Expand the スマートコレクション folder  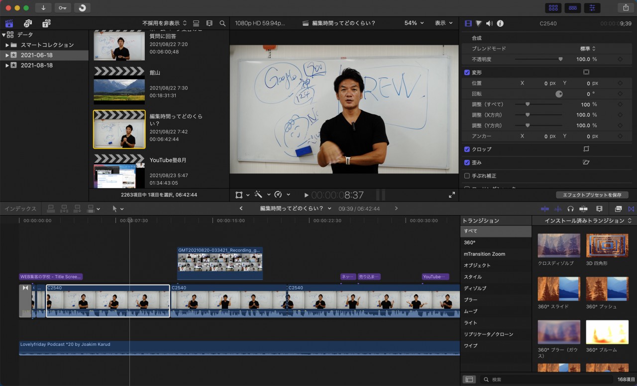coord(7,45)
